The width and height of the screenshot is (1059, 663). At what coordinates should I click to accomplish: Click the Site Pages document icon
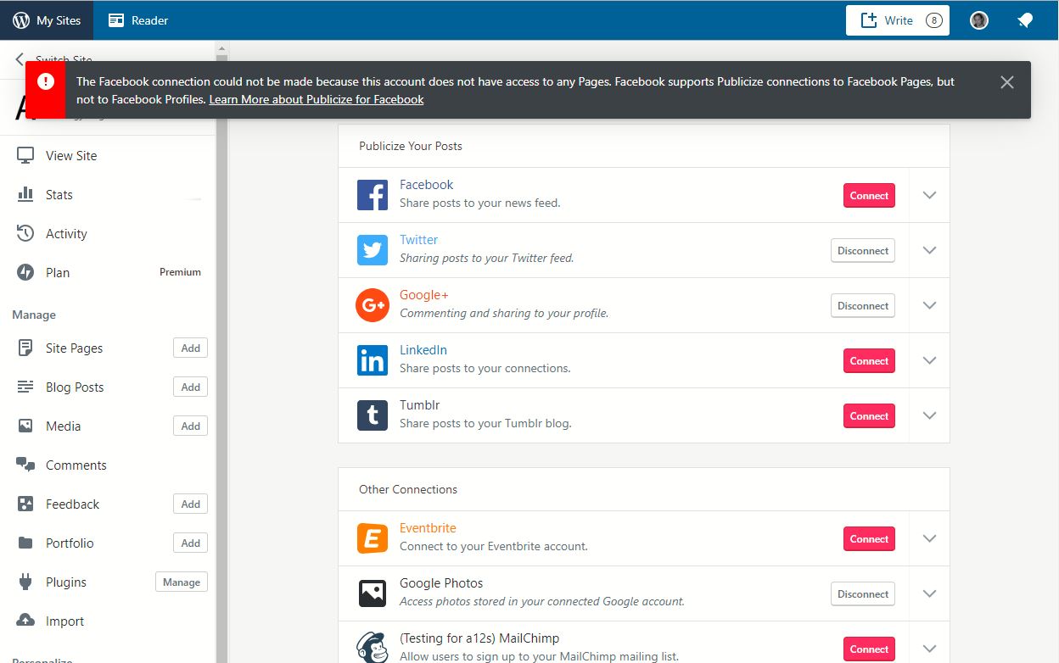pos(25,348)
